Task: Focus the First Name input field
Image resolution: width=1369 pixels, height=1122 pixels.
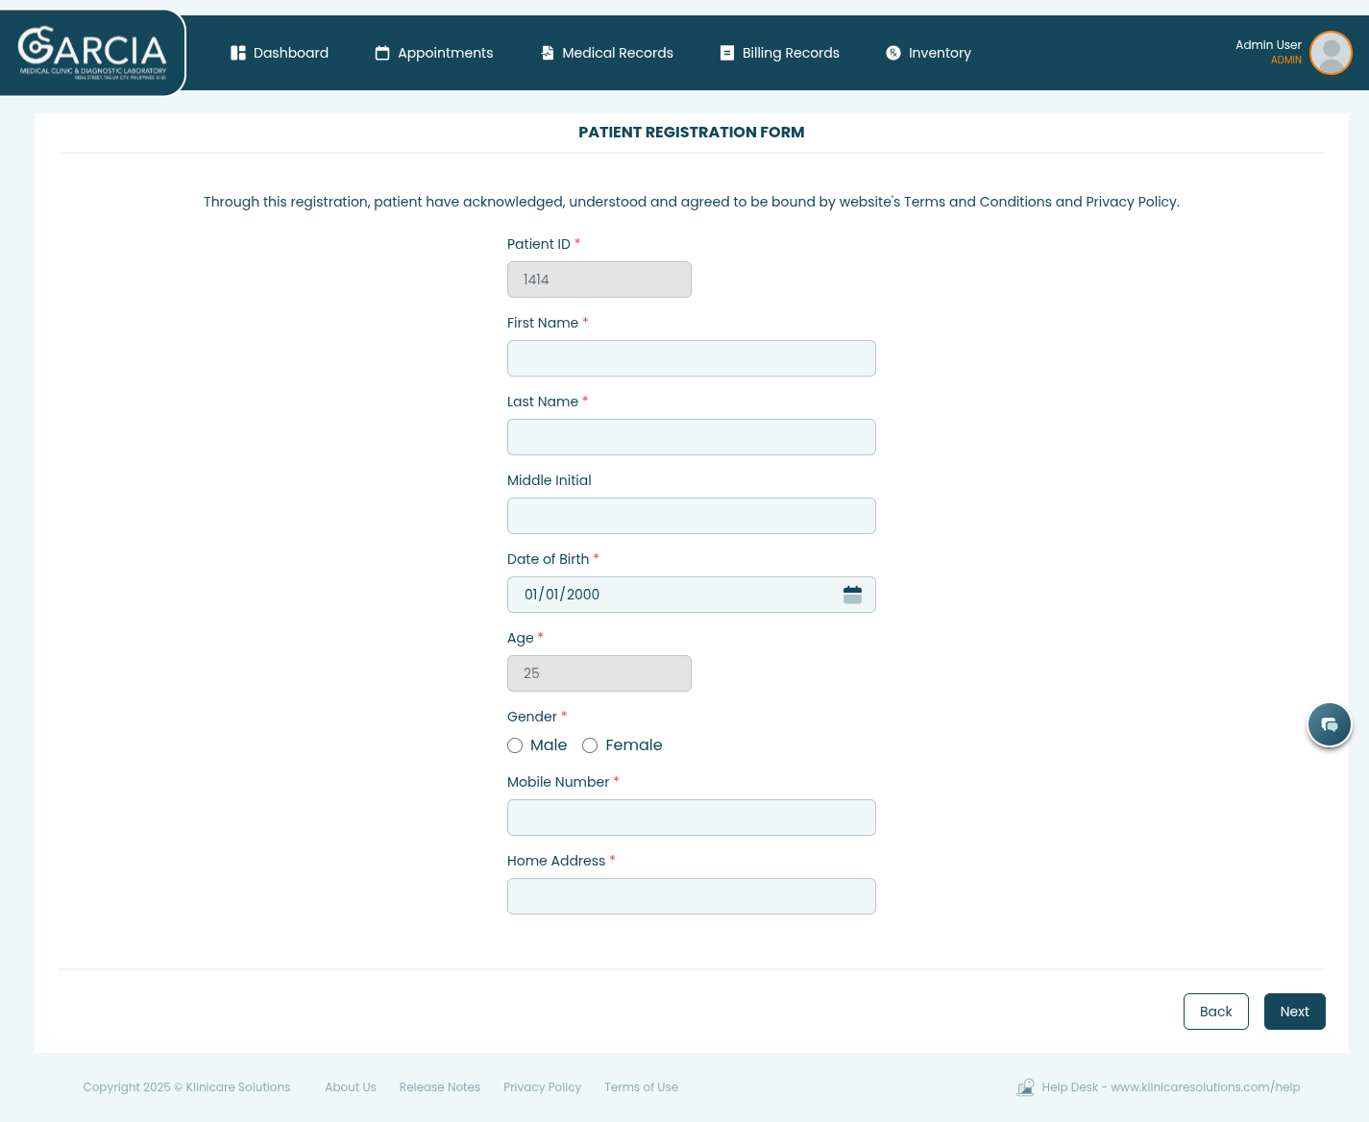Action: click(691, 358)
